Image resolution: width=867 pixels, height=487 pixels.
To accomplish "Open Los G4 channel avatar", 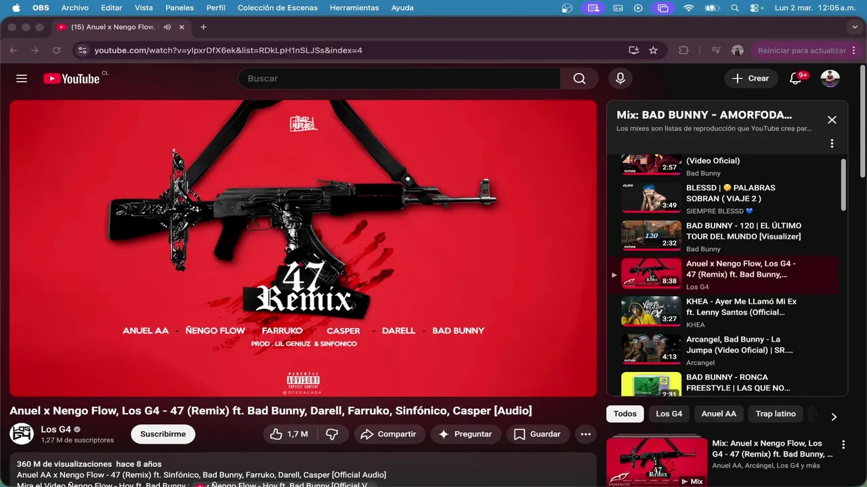I will pyautogui.click(x=22, y=434).
